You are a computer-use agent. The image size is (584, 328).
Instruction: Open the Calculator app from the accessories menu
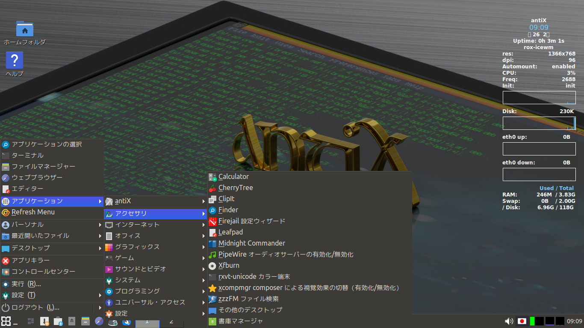309,177
